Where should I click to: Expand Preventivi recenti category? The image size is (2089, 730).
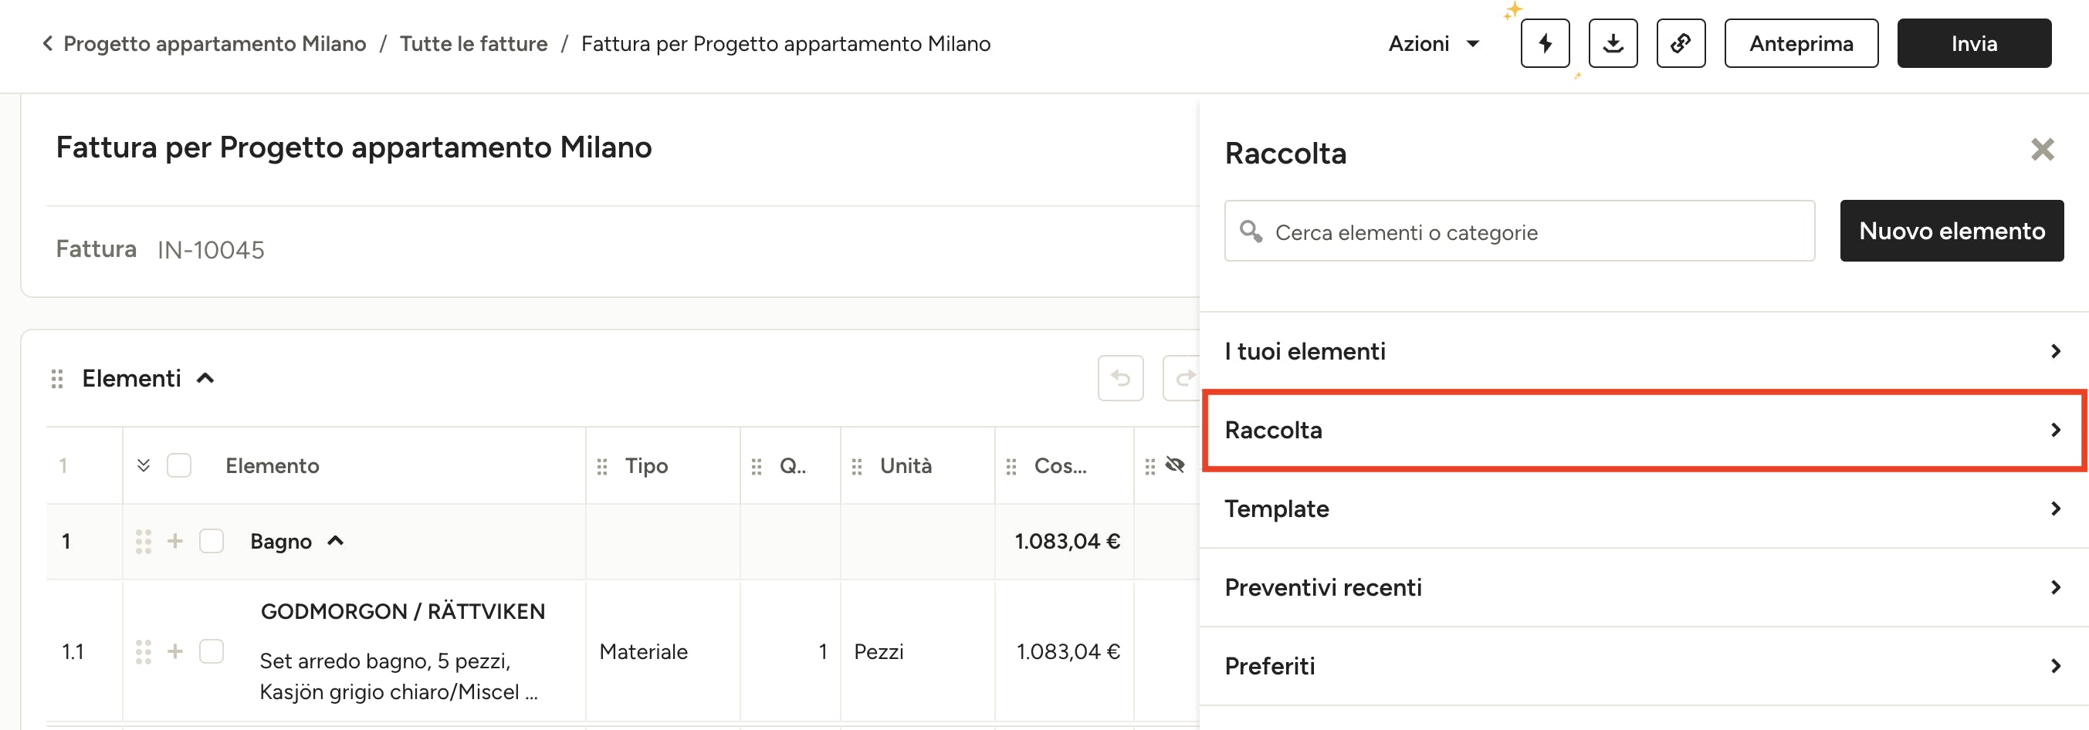click(1644, 586)
